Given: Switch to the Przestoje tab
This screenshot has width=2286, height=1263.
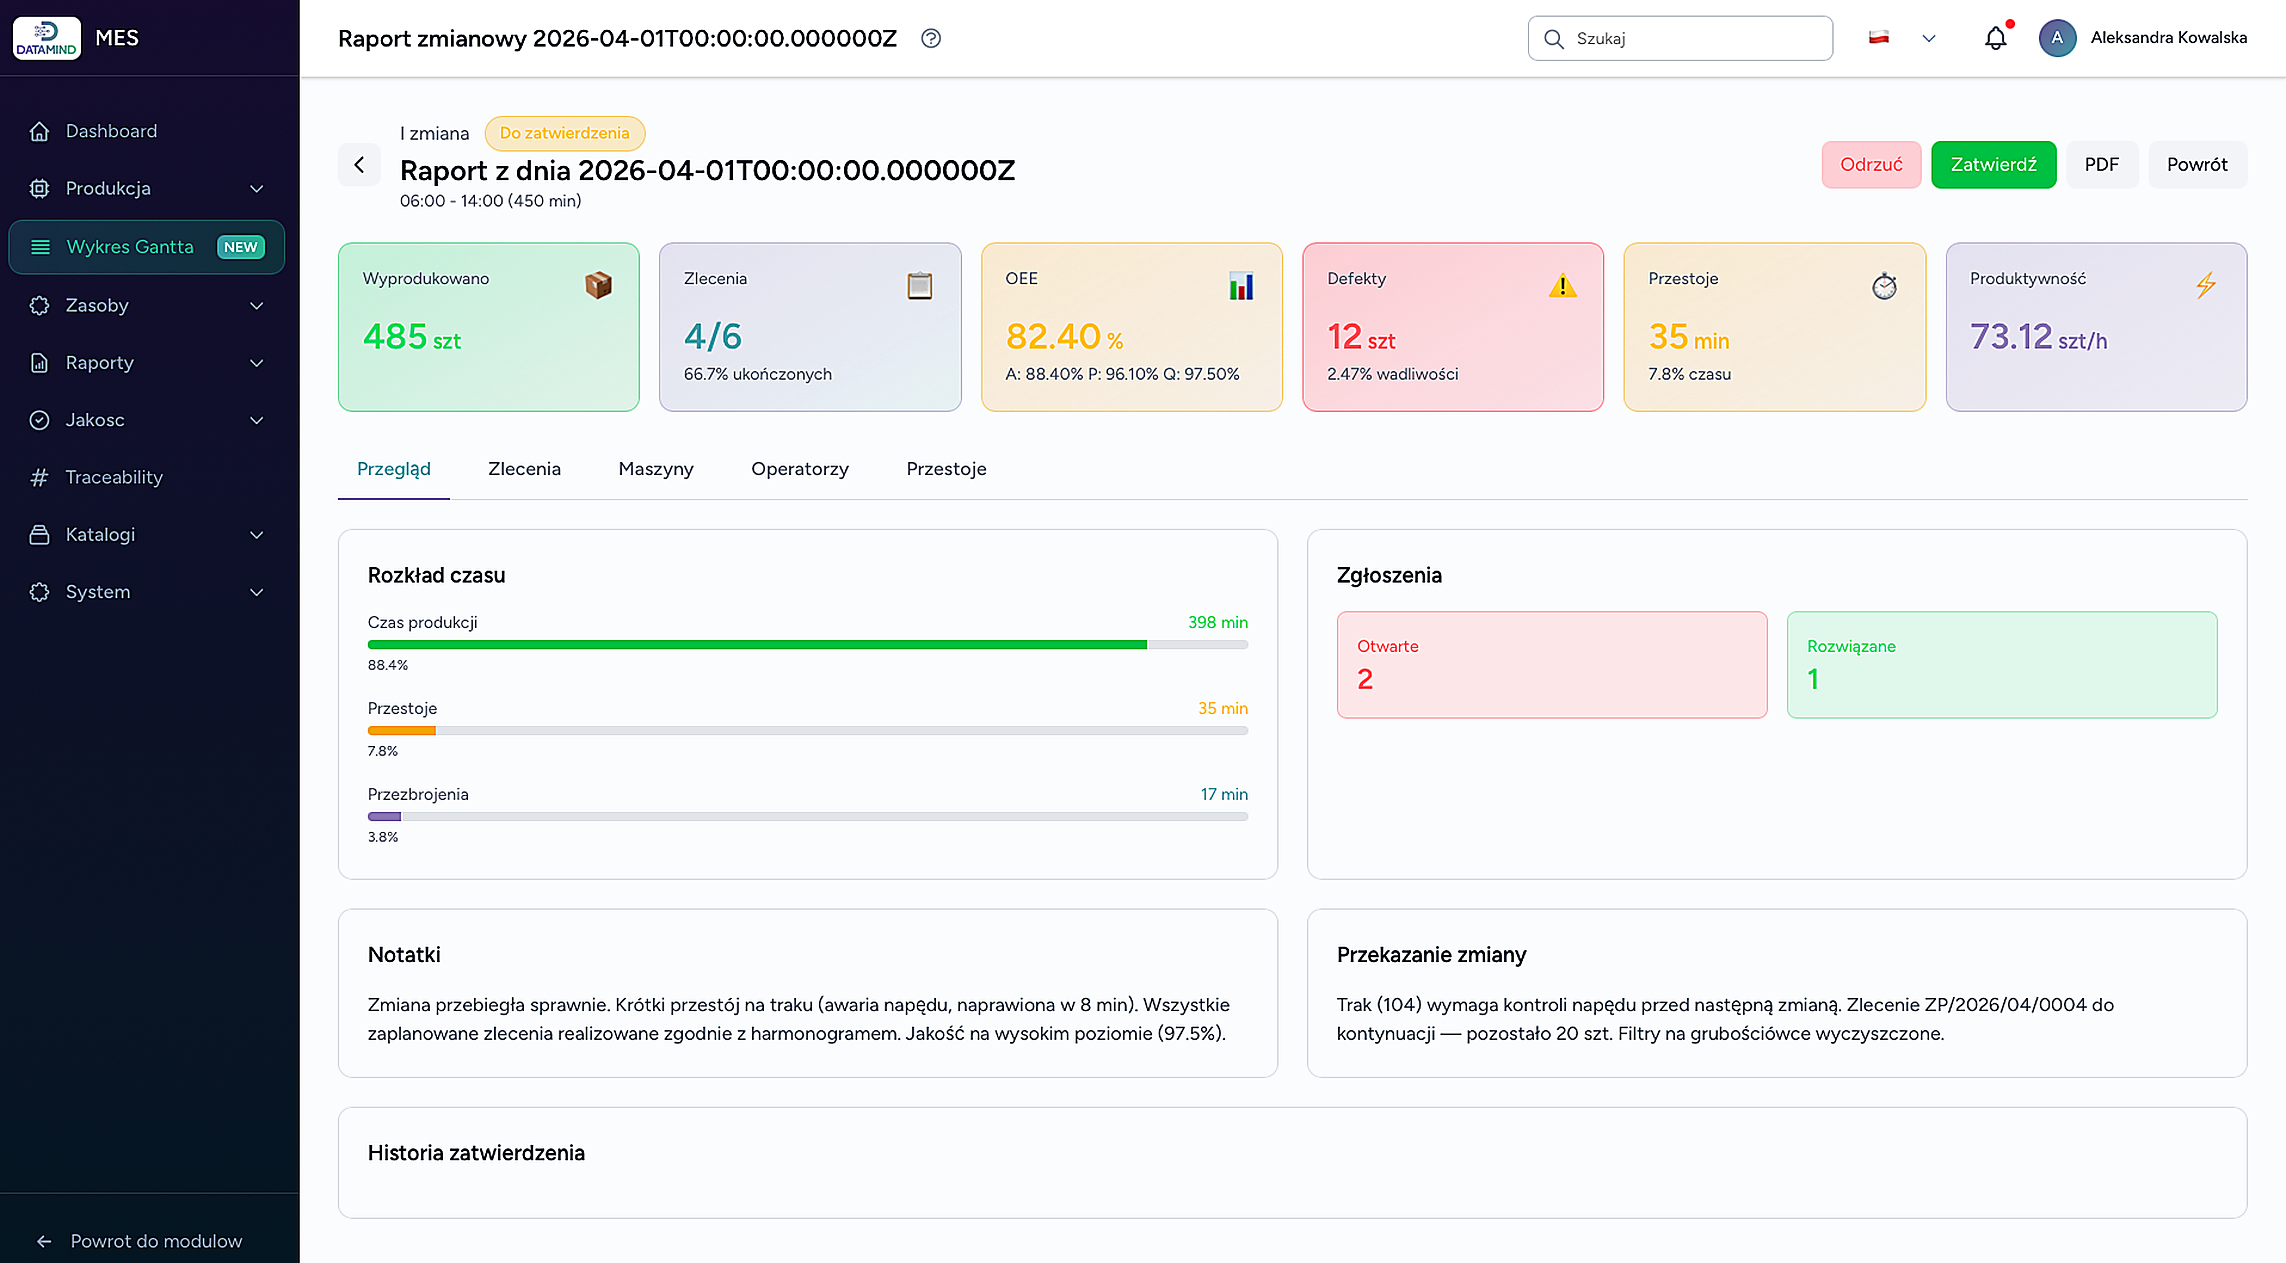Looking at the screenshot, I should (x=946, y=470).
